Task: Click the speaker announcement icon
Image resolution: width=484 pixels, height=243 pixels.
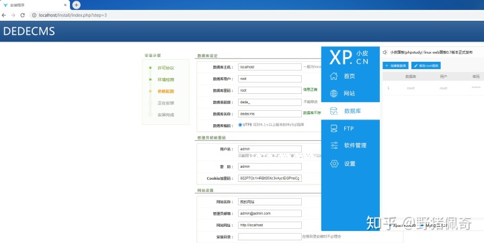Action: point(385,52)
